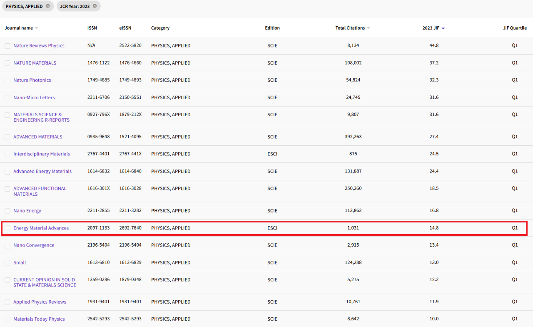Check CURRENT OPINION IN SOLID STATE checkbox

pos(7,280)
